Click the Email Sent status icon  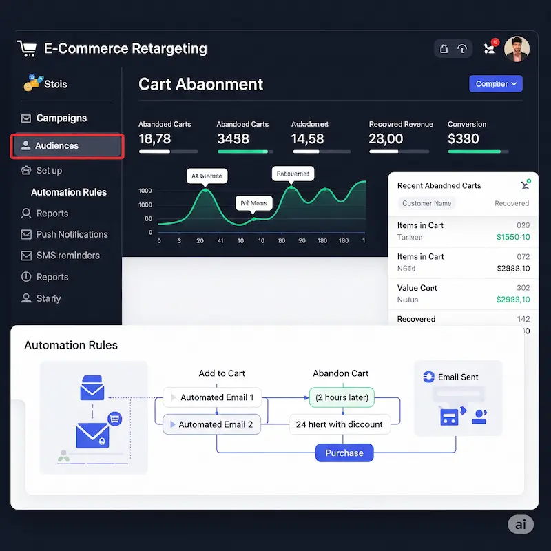tap(428, 377)
